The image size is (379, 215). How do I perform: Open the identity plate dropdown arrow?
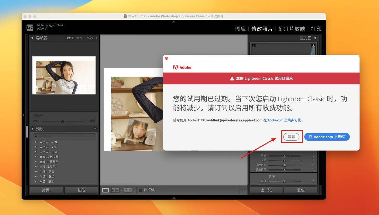coord(51,27)
